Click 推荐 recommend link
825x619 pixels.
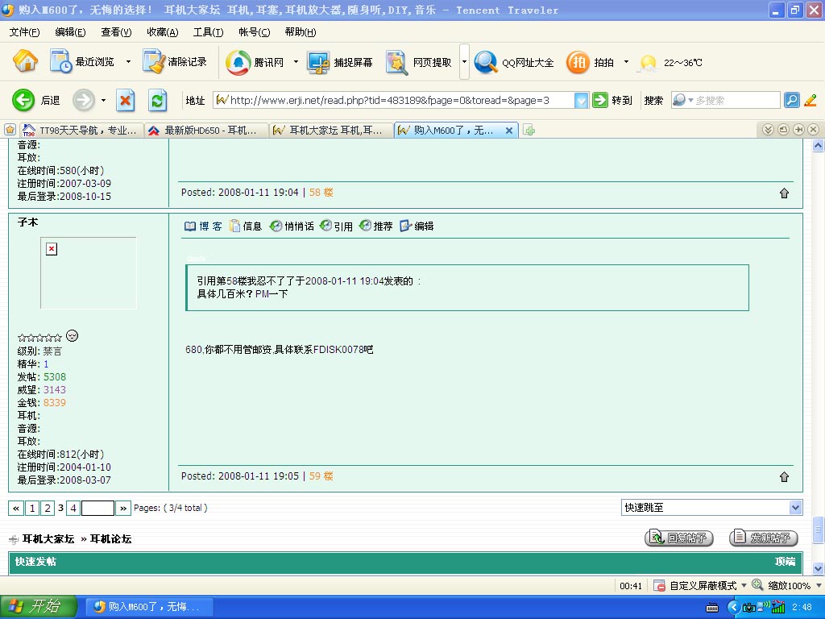click(375, 226)
